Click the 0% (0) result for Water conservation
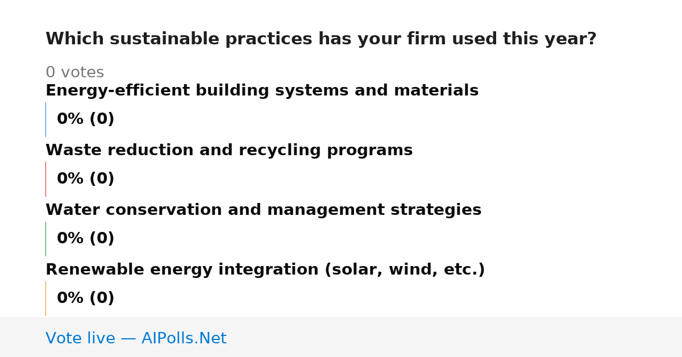This screenshot has width=682, height=357. pos(86,239)
